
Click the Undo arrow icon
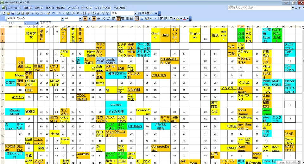(x=53, y=13)
